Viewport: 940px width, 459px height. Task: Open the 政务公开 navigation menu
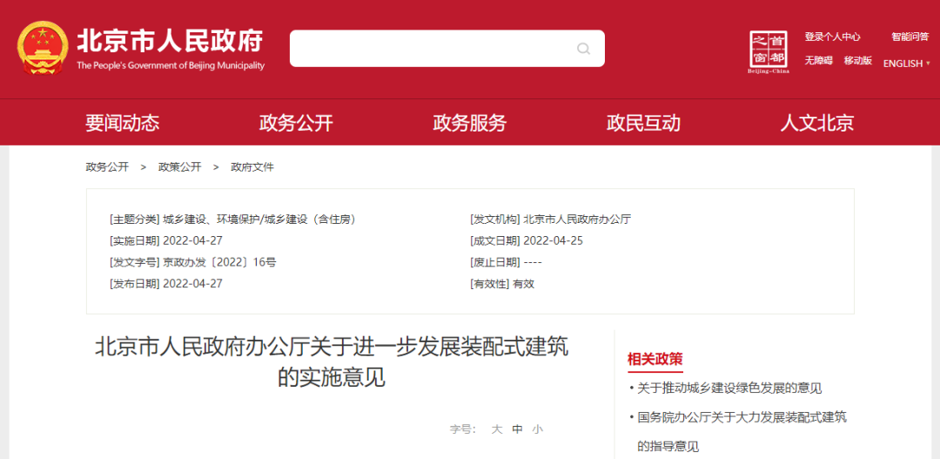296,123
